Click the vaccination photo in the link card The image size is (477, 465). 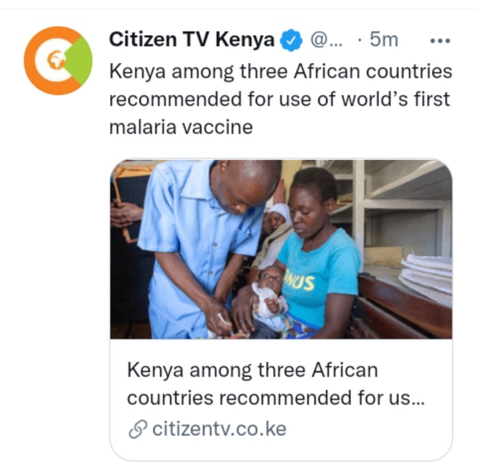(x=281, y=249)
